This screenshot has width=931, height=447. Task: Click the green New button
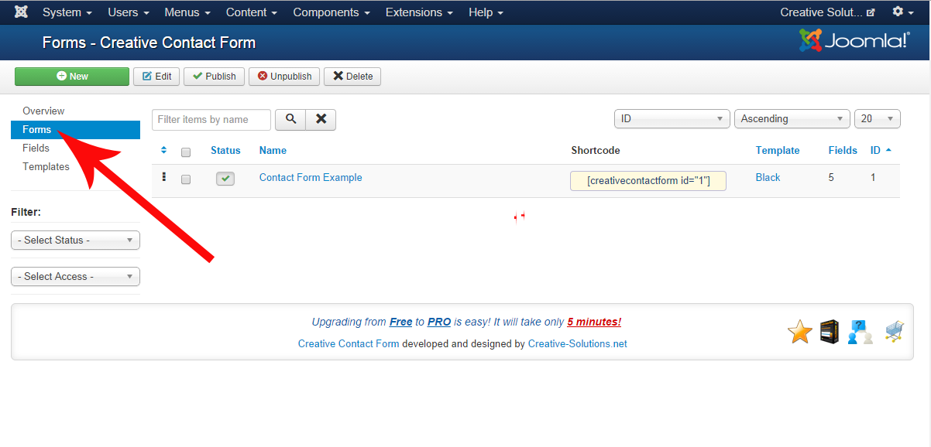pyautogui.click(x=72, y=77)
